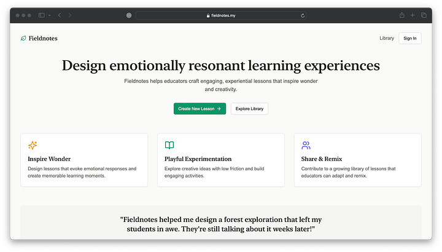Click the orange sparkle icon on Inspire Wonder
The height and width of the screenshot is (252, 442).
click(x=33, y=145)
